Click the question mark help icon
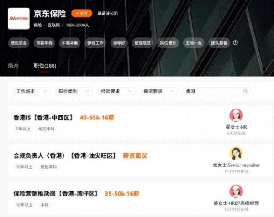This screenshot has width=274, height=217. coord(235,43)
